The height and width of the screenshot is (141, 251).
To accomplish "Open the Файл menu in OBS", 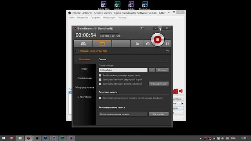I will (x=72, y=18).
